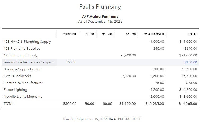This screenshot has width=201, height=123.
Task: Select the Electronics Manufacturer vendor name
Action: tap(23, 83)
